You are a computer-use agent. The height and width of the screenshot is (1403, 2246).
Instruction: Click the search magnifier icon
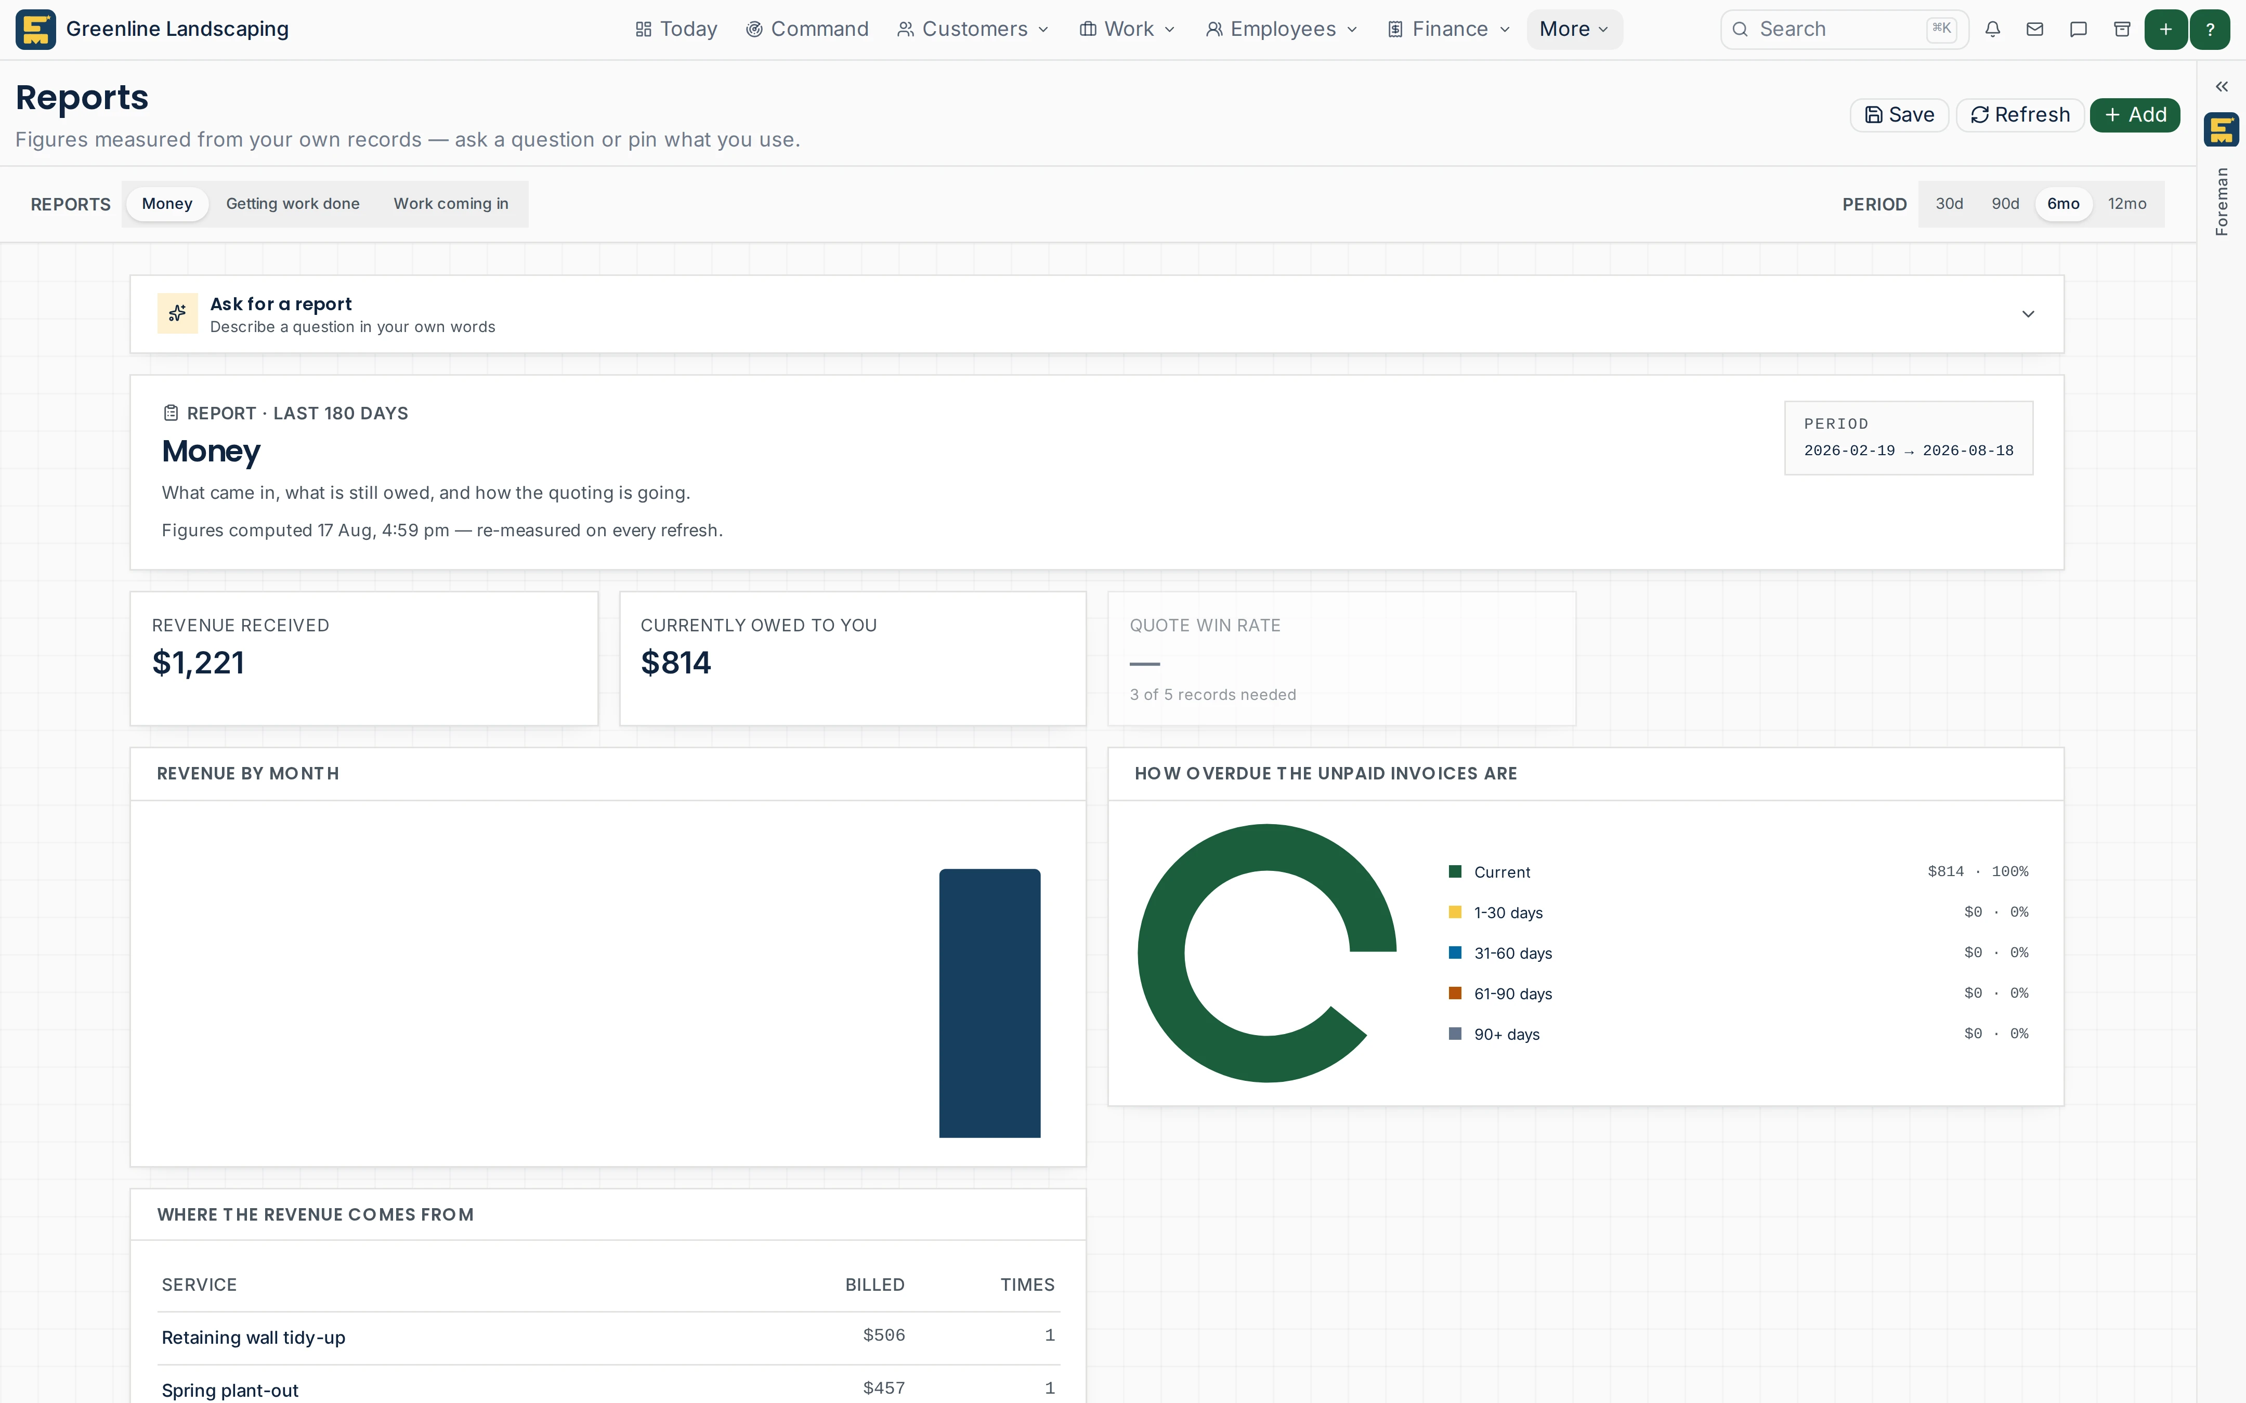[1741, 30]
